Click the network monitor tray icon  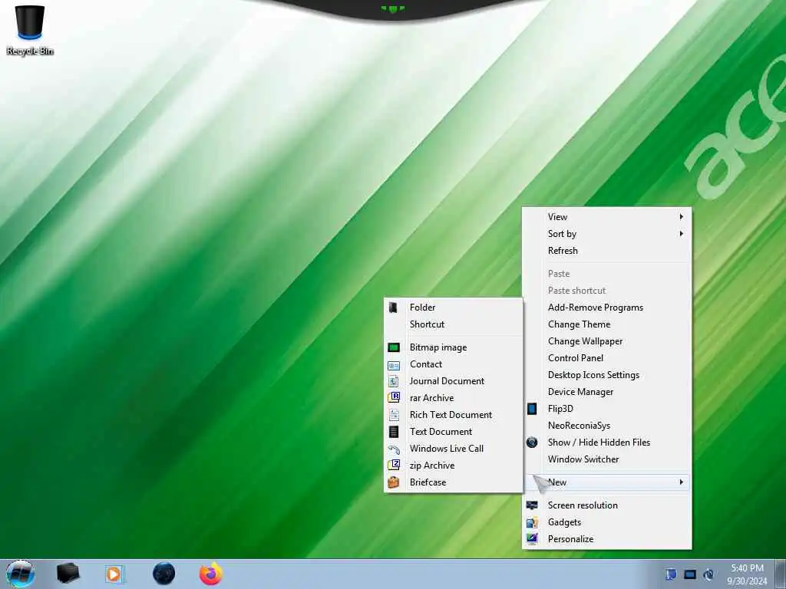pyautogui.click(x=690, y=574)
